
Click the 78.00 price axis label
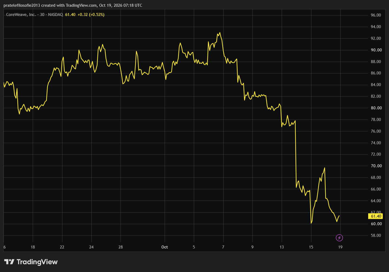click(376, 120)
